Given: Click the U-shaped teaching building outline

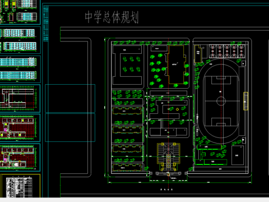Looking at the screenshot, I should 127,65.
